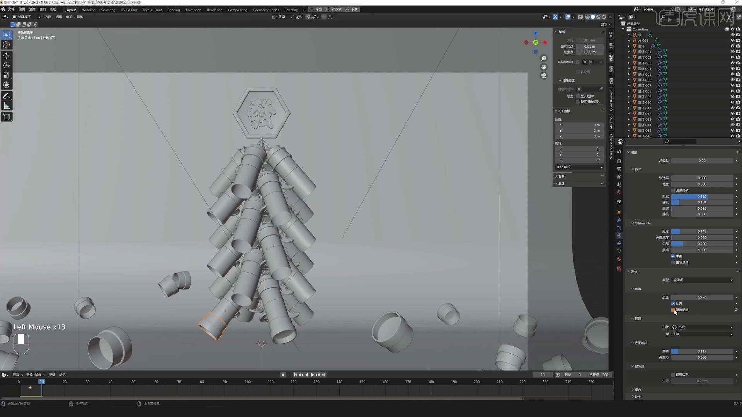Hide the 圆环.001 object via eye icon
This screenshot has height=417, width=742.
732,52
